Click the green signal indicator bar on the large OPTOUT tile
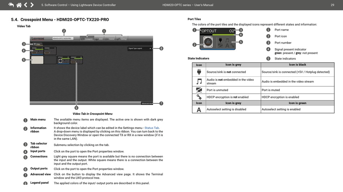343x192 pixels. coord(223,35)
